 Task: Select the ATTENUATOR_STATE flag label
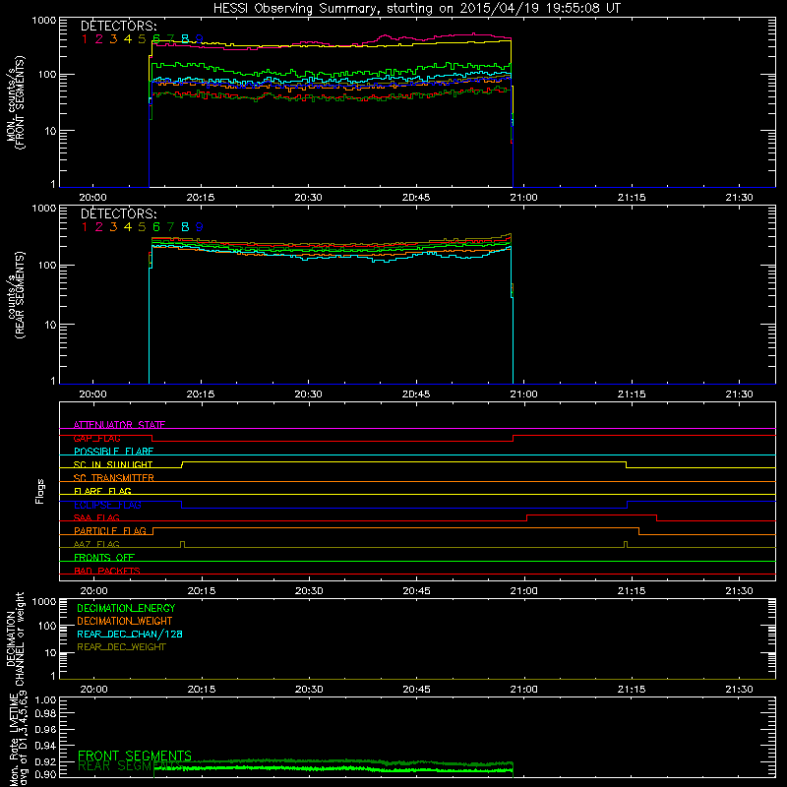[119, 425]
